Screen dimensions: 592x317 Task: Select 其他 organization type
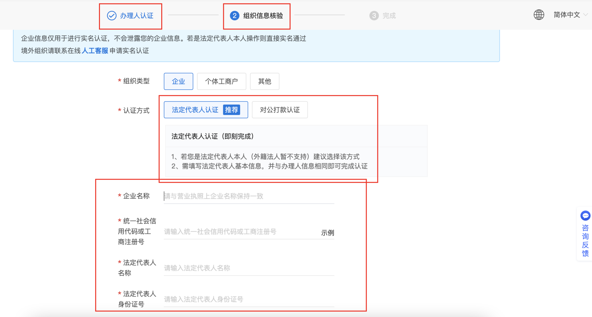(x=265, y=81)
